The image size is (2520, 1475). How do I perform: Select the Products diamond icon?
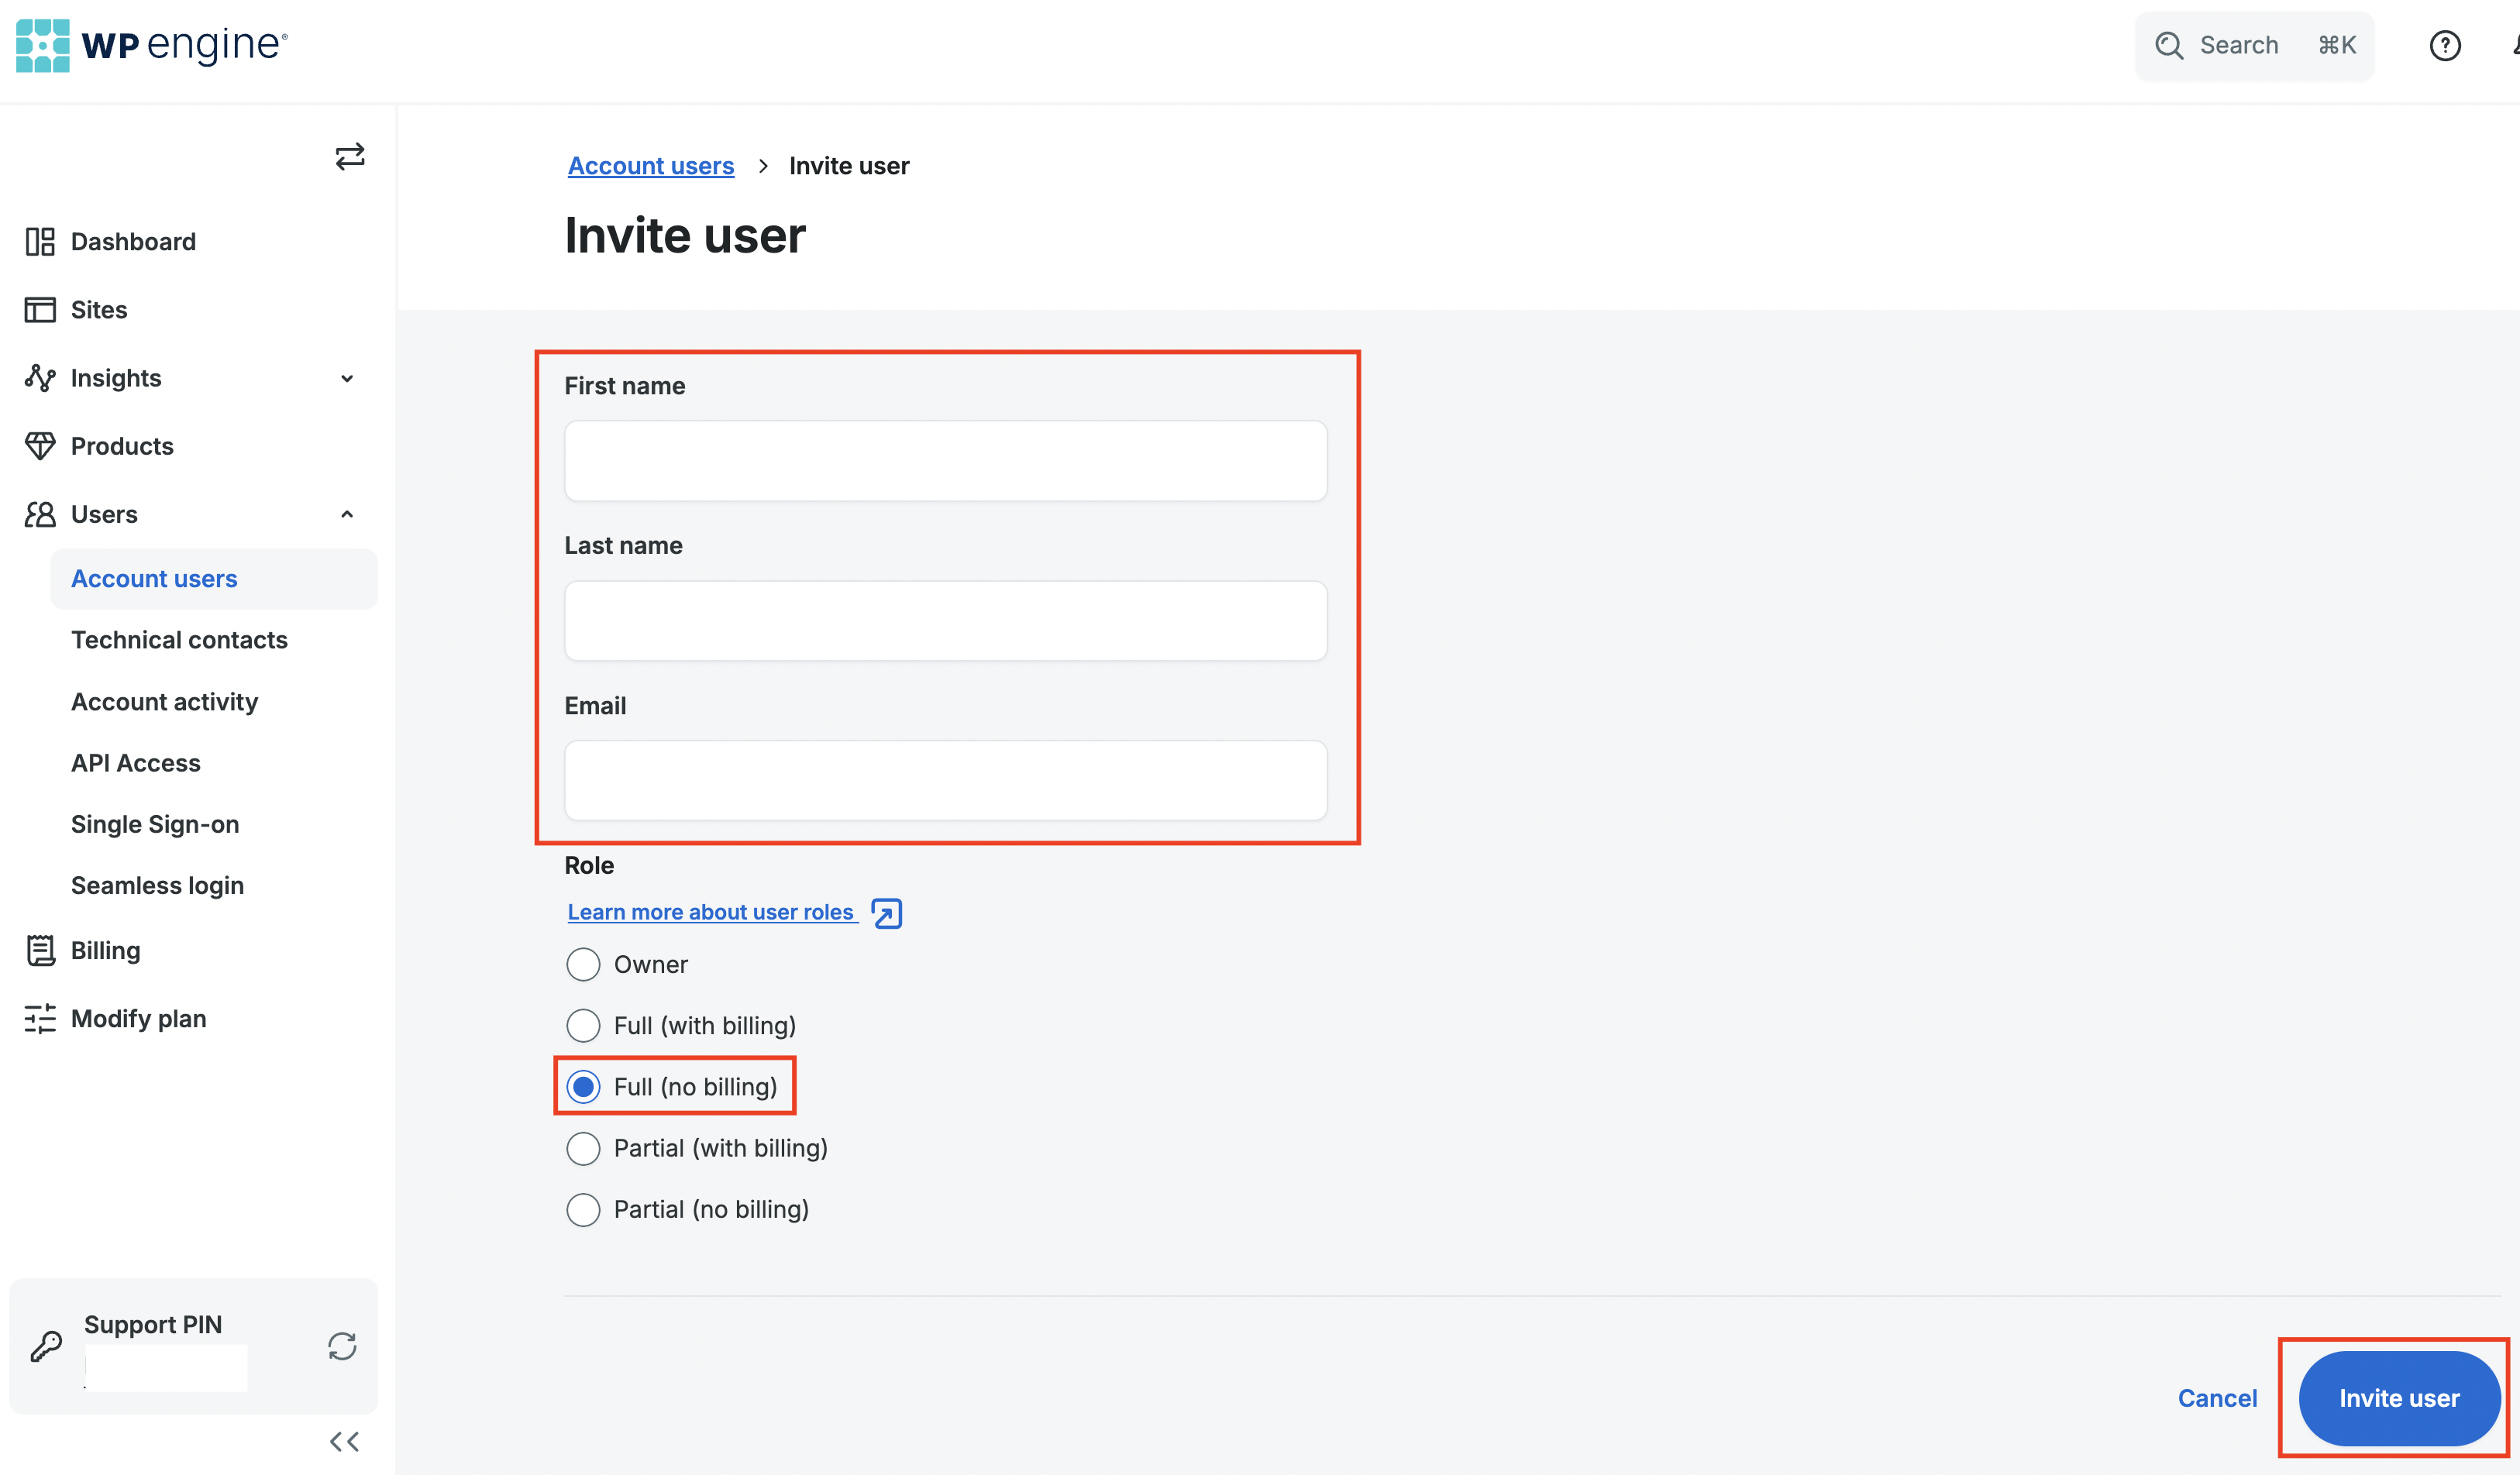40,445
